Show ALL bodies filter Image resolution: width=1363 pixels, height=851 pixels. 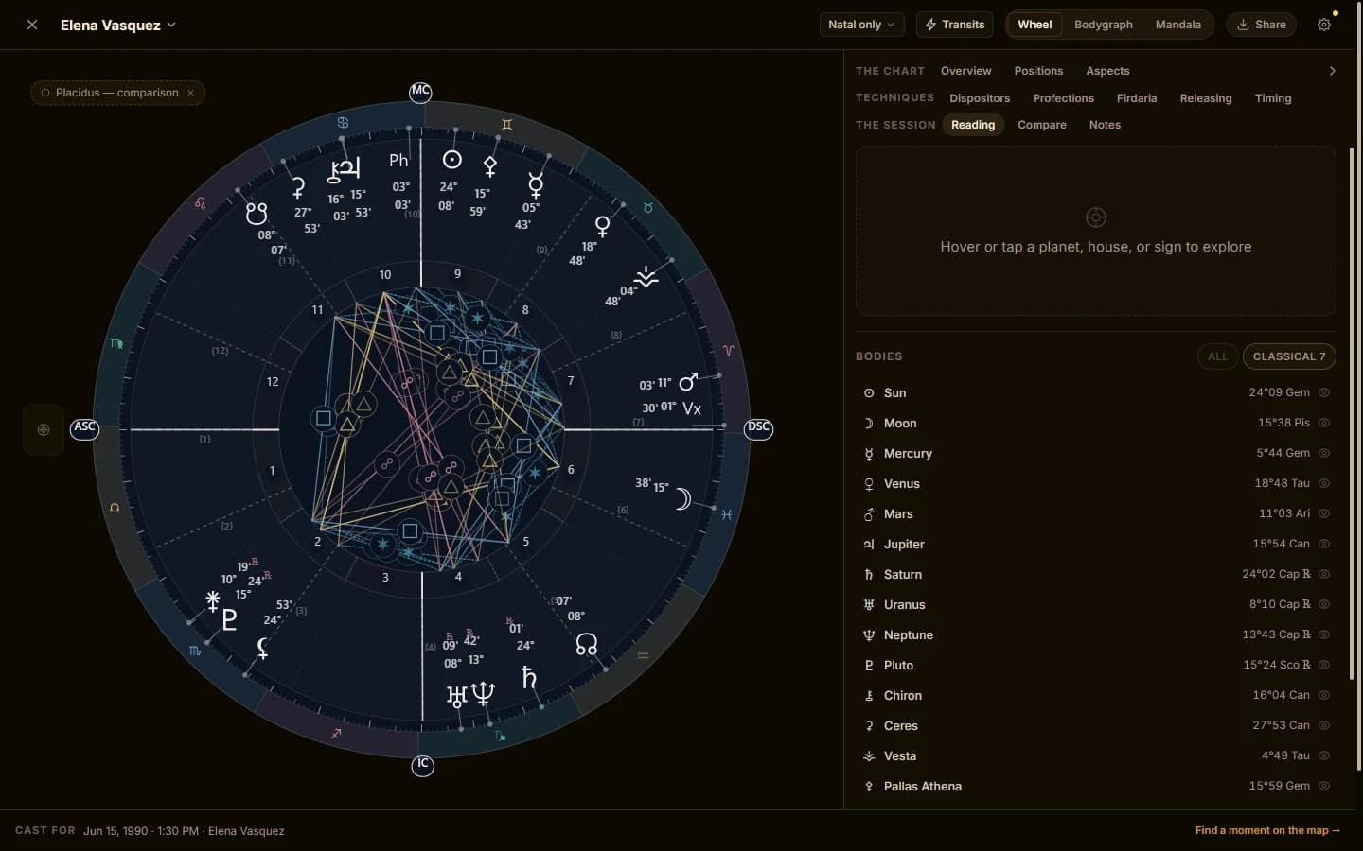coord(1217,356)
